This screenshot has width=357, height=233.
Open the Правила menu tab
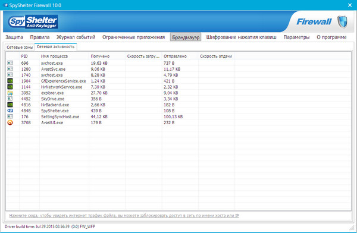click(40, 37)
